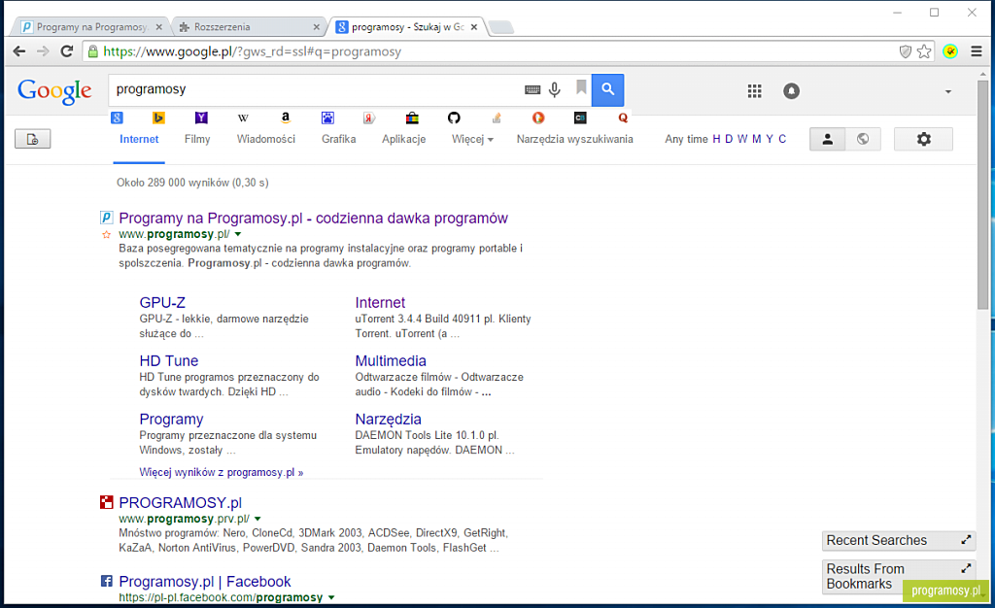Image resolution: width=995 pixels, height=608 pixels.
Task: Switch search to the Bing icon
Action: 158,118
